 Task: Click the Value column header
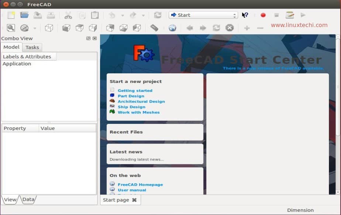[x=68, y=128]
